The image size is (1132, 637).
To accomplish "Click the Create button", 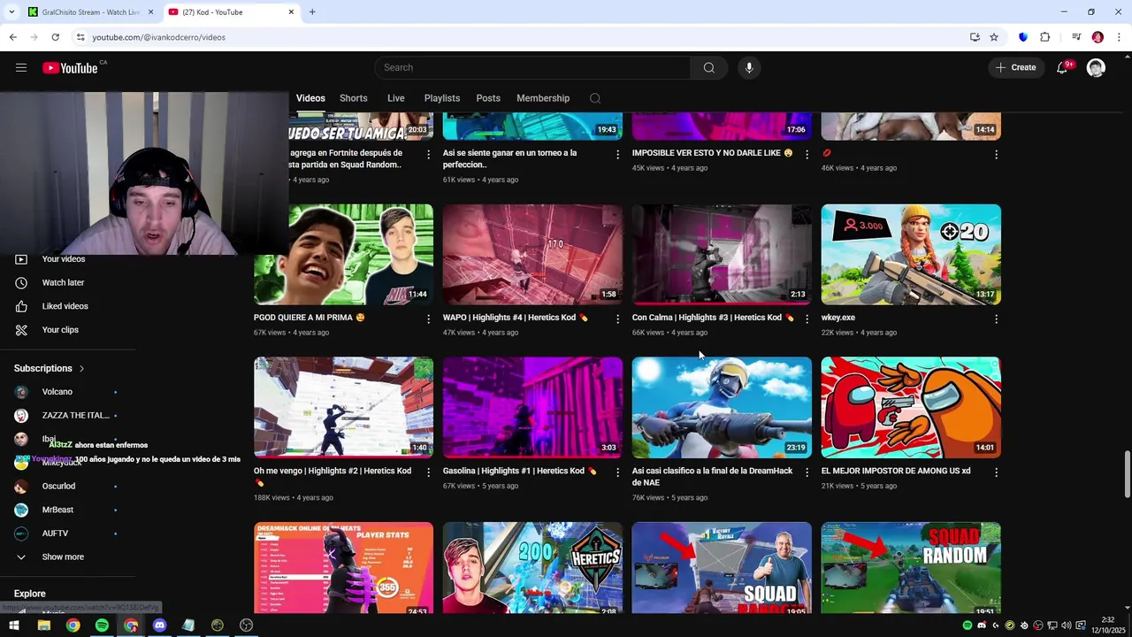I will 1016,68.
